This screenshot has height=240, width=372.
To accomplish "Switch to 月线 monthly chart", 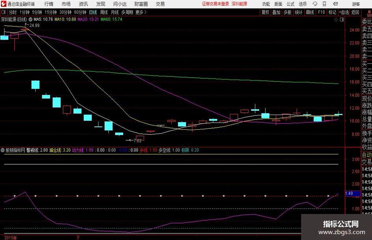I will tap(115, 12).
